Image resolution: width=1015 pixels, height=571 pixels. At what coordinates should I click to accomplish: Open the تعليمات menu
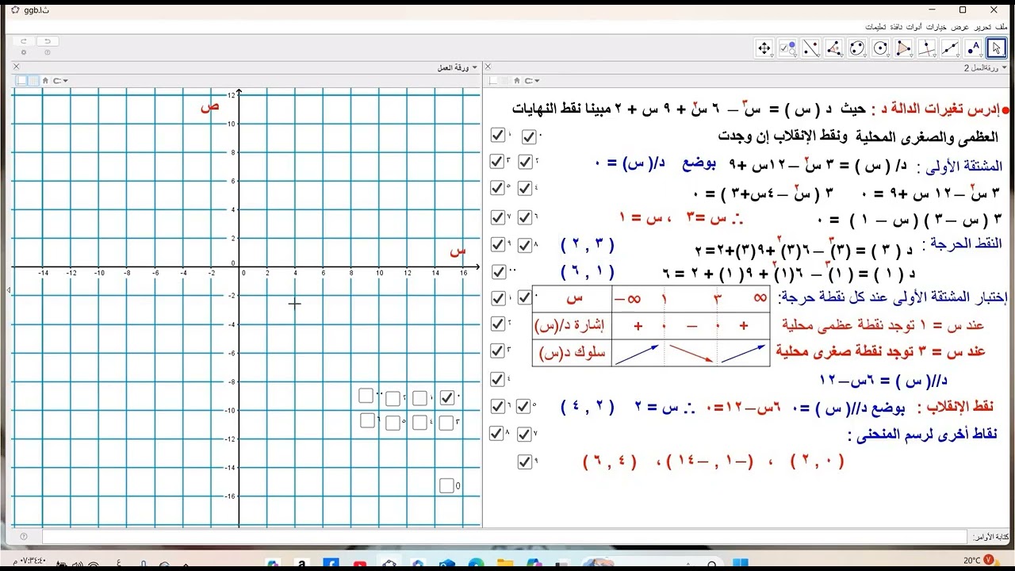[x=875, y=27]
